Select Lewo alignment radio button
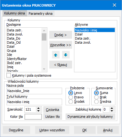Screen dimensions: 122x137 (71, 93)
